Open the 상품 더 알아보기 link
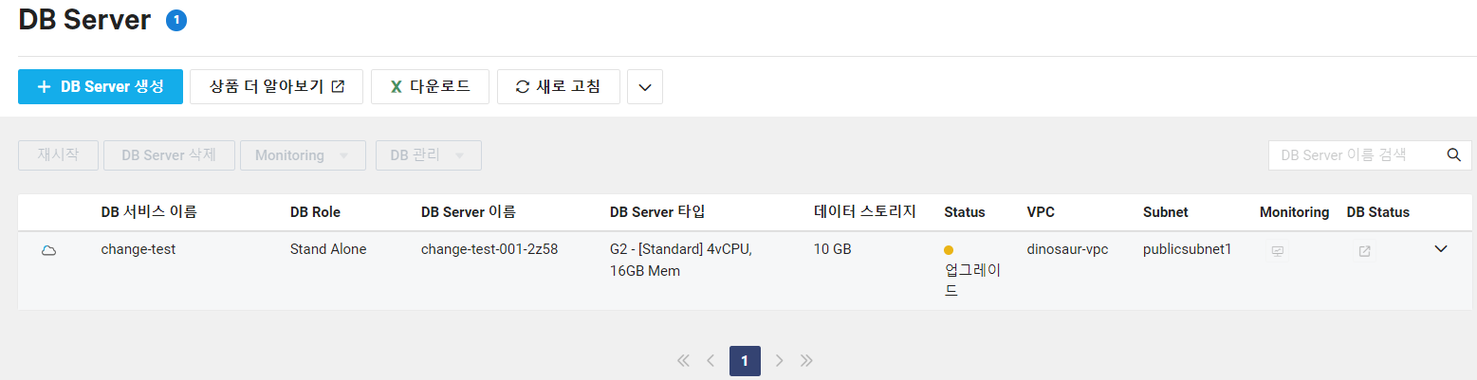Image resolution: width=1477 pixels, height=380 pixels. pyautogui.click(x=277, y=86)
